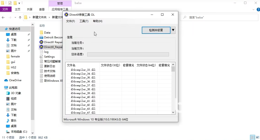This screenshot has height=140, width=260.
Task: Switch to details view layout icon
Action: tap(252, 137)
